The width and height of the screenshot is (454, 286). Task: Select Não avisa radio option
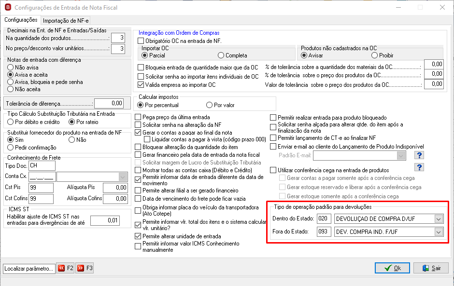11,68
